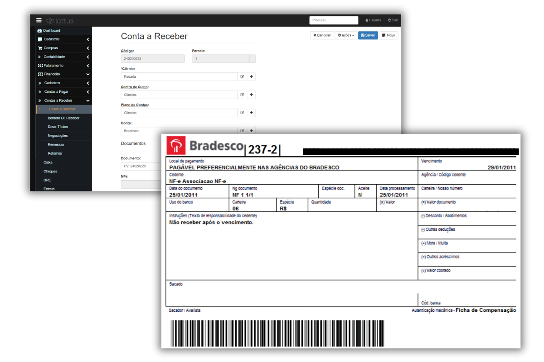This screenshot has width=544, height=362.
Task: Click the bank code 237-2 on the boleto
Action: click(x=262, y=150)
